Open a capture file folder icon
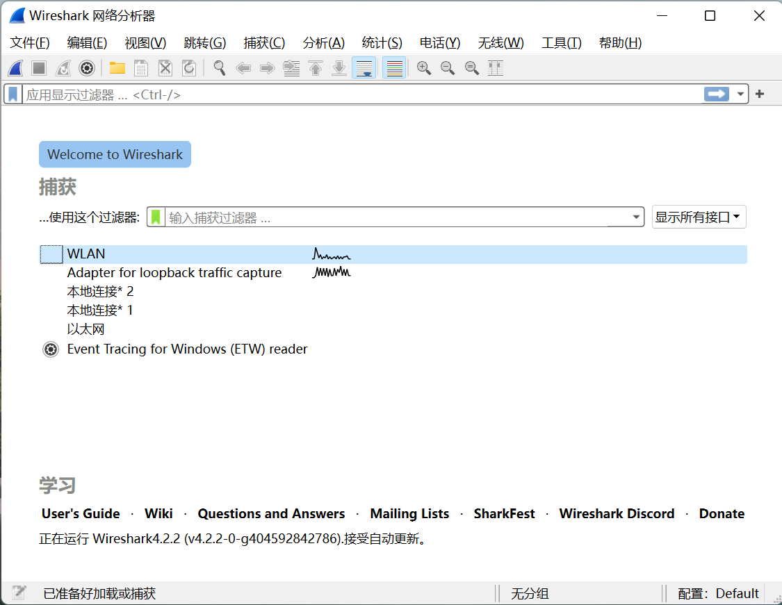Viewport: 782px width, 605px height. [x=117, y=68]
